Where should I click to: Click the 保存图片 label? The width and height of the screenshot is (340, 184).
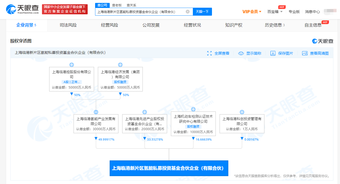[286, 53]
